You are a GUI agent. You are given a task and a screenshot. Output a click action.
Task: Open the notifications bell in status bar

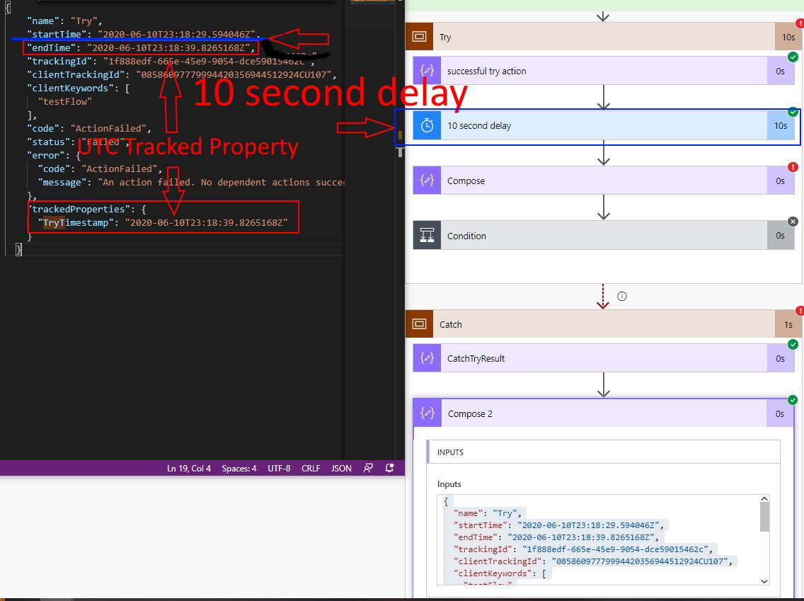pyautogui.click(x=390, y=468)
